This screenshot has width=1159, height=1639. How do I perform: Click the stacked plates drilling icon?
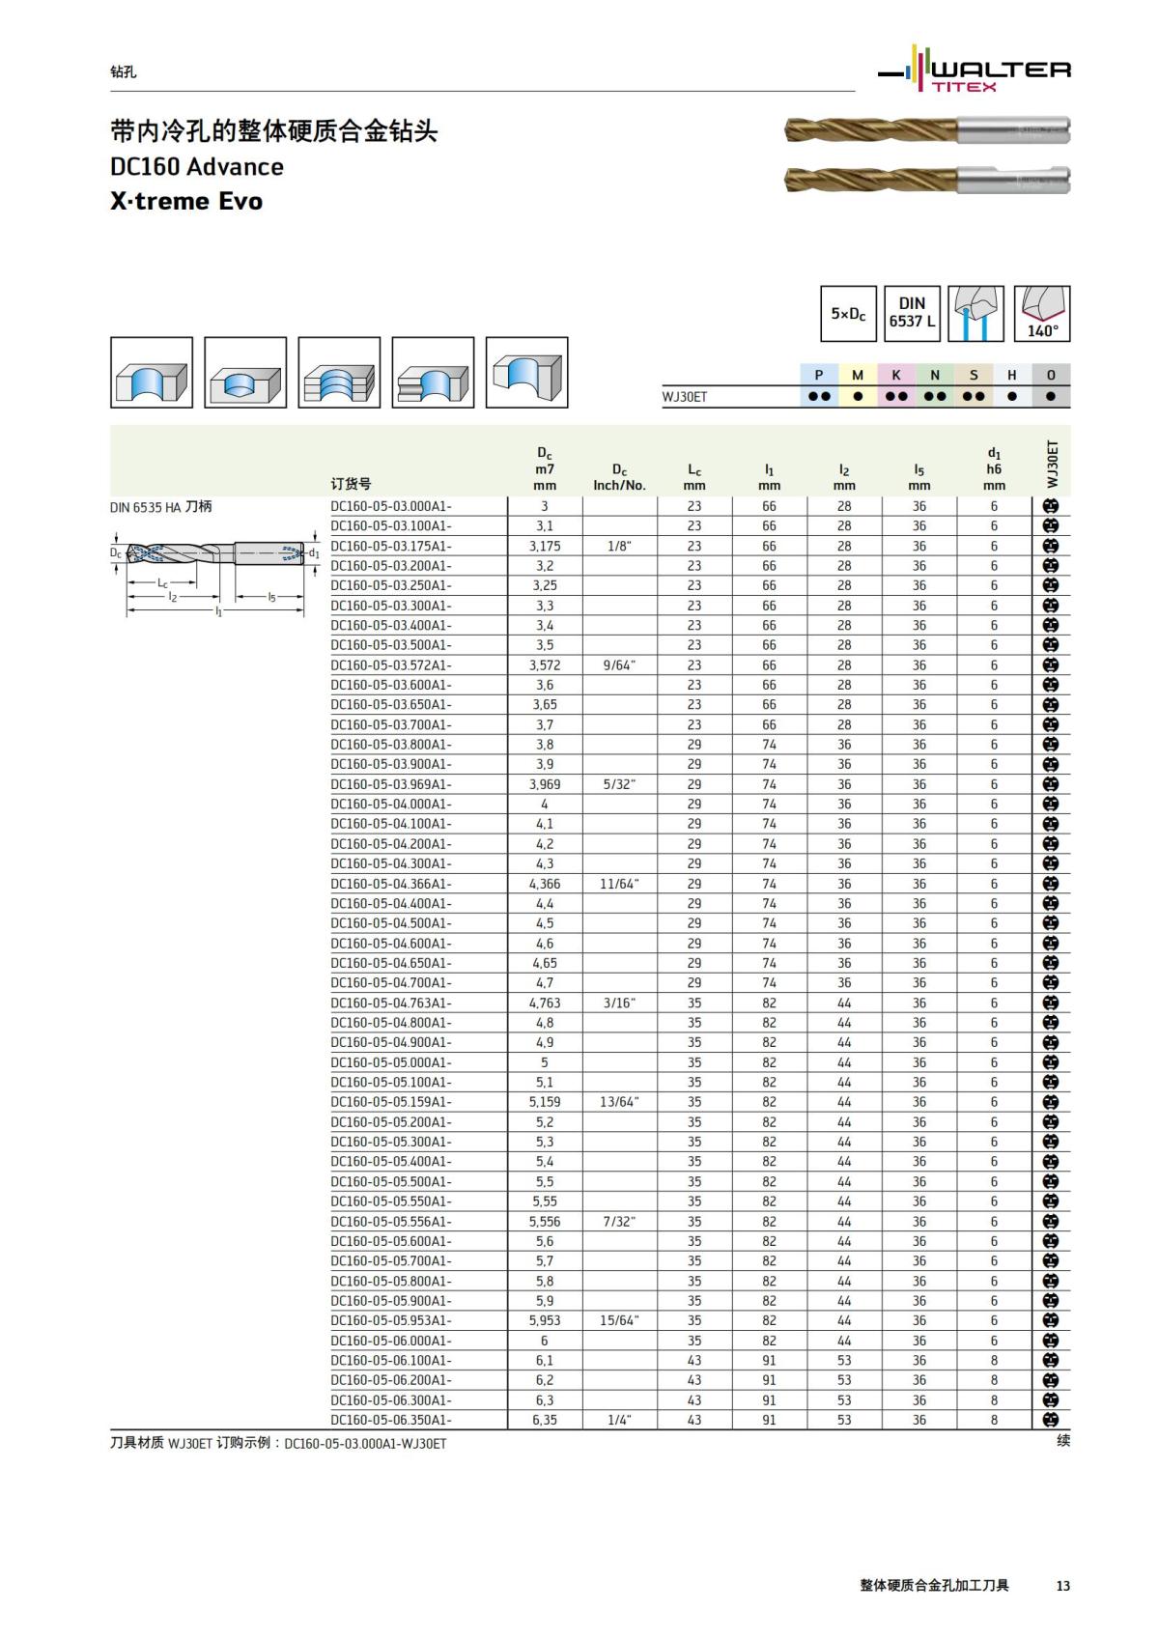coord(339,373)
